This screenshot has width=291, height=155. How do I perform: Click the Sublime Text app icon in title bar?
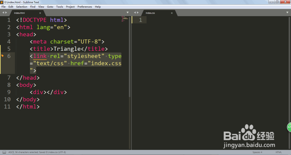coord(2,2)
